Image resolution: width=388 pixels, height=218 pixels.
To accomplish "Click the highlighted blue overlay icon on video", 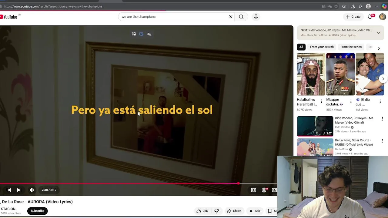I will (x=141, y=34).
